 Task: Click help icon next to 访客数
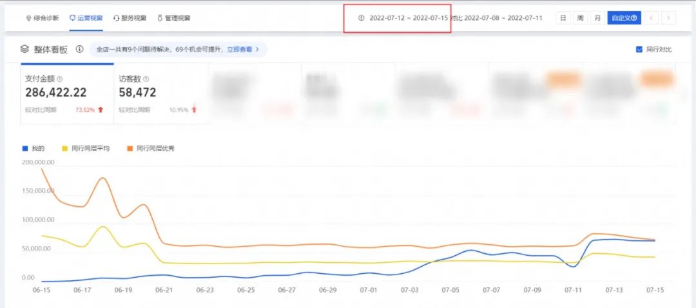(146, 79)
